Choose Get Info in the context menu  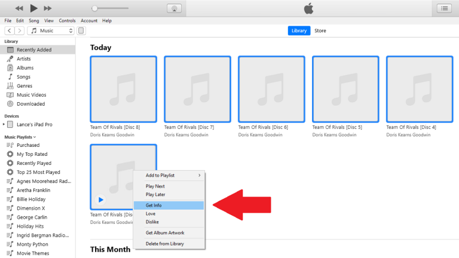coord(169,205)
